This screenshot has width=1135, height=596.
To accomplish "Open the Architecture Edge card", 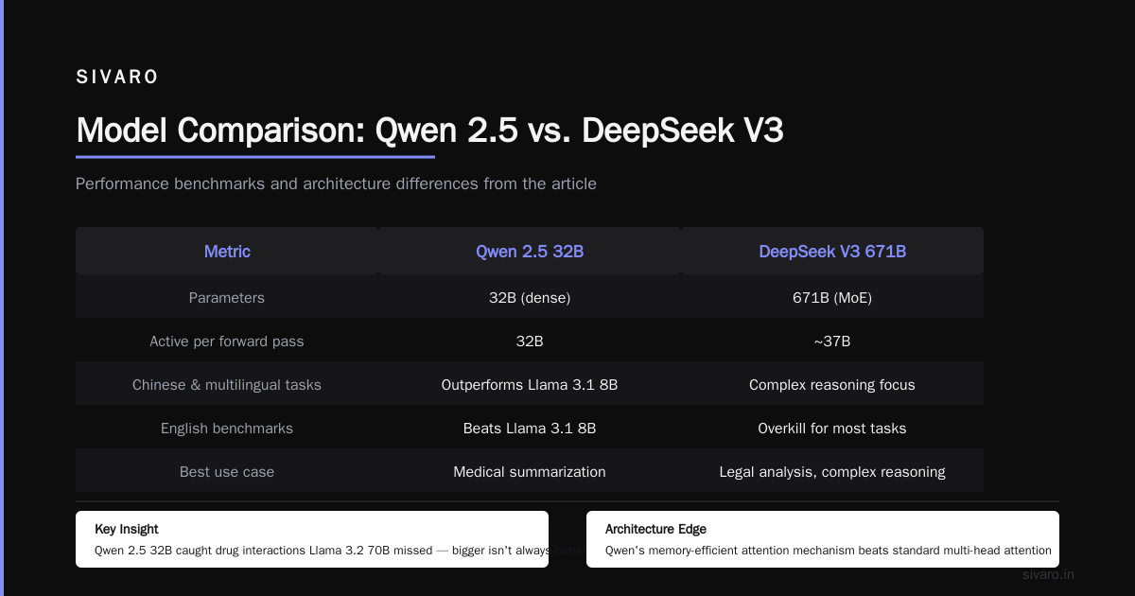I will pyautogui.click(x=823, y=539).
